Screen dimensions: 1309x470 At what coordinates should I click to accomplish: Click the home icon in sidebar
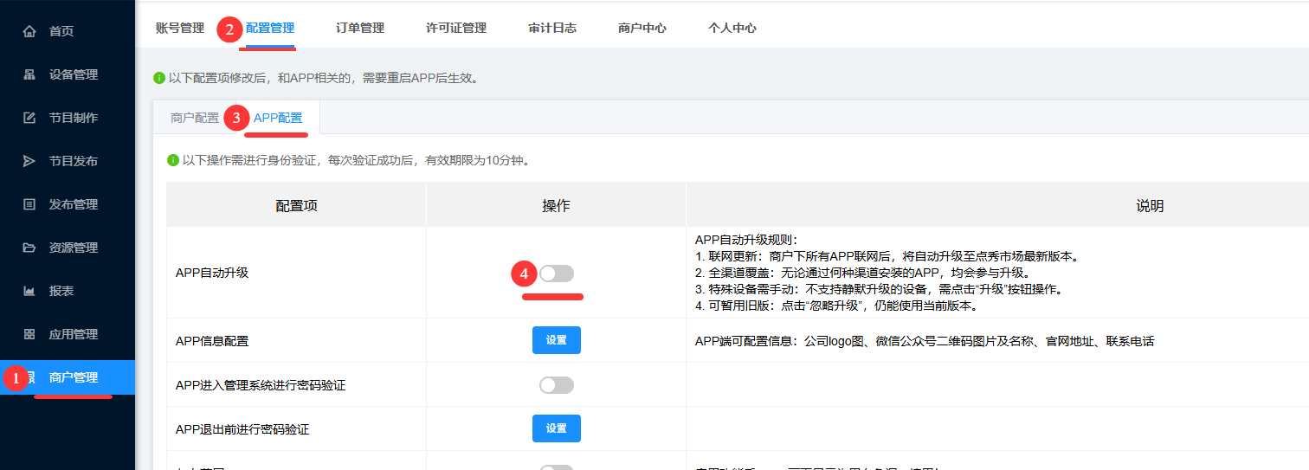tap(29, 31)
